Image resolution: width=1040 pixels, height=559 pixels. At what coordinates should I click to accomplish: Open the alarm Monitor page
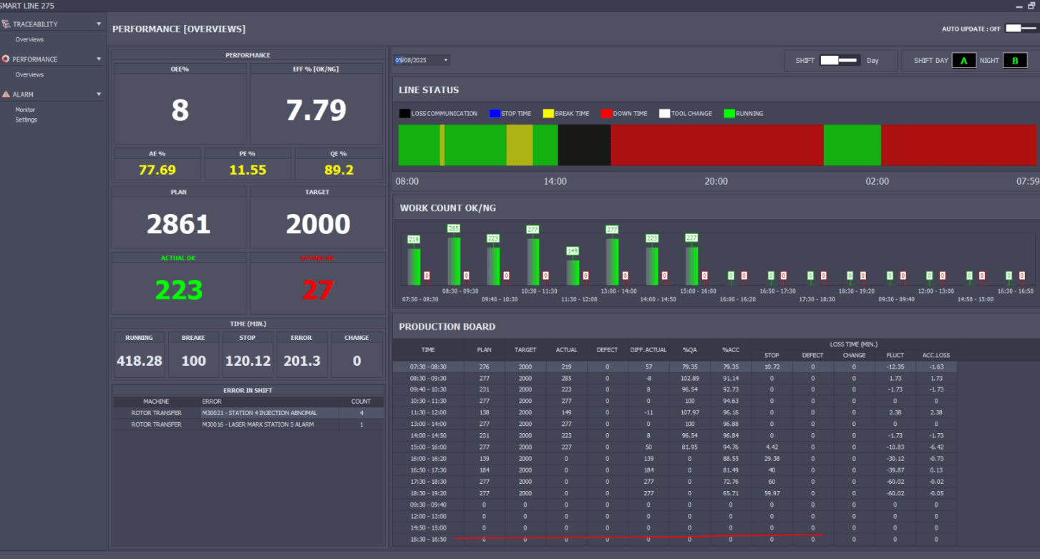pos(25,110)
